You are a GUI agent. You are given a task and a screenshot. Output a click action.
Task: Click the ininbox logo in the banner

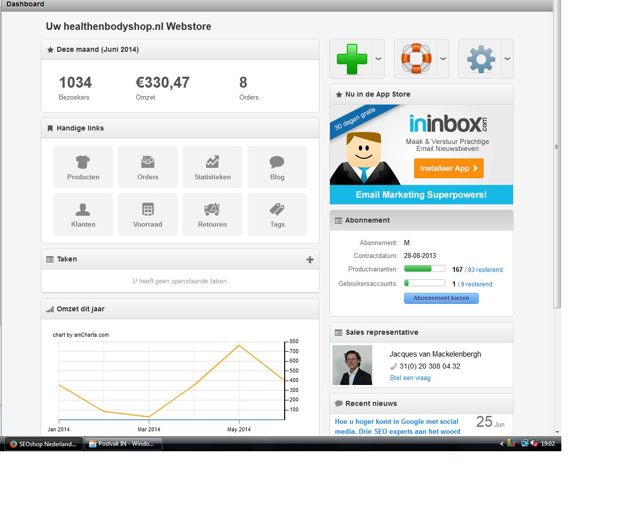click(448, 123)
